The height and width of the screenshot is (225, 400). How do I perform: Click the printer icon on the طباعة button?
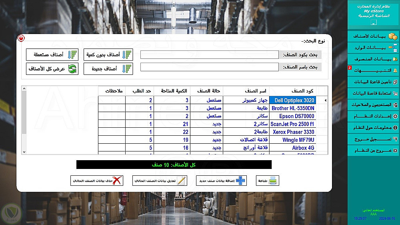(x=273, y=181)
